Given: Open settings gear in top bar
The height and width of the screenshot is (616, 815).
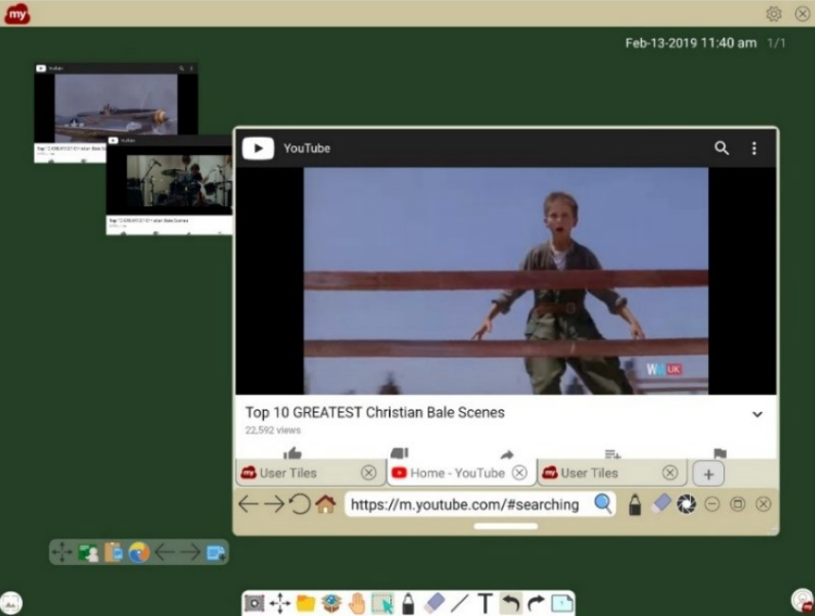Looking at the screenshot, I should [x=773, y=13].
